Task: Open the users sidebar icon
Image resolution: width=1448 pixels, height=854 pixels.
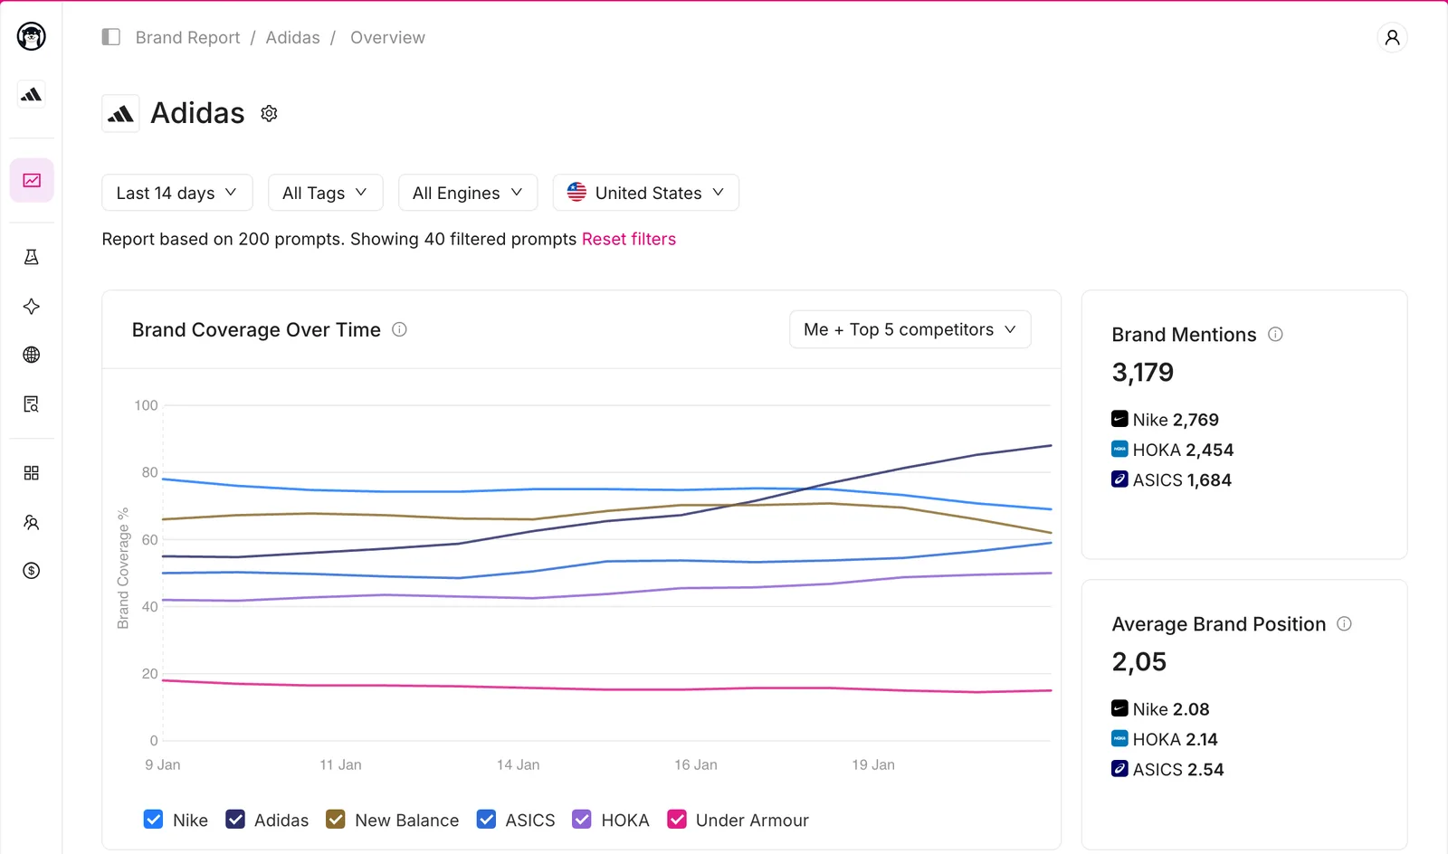Action: coord(32,522)
